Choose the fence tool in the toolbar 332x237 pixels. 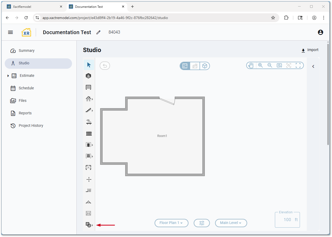click(89, 134)
